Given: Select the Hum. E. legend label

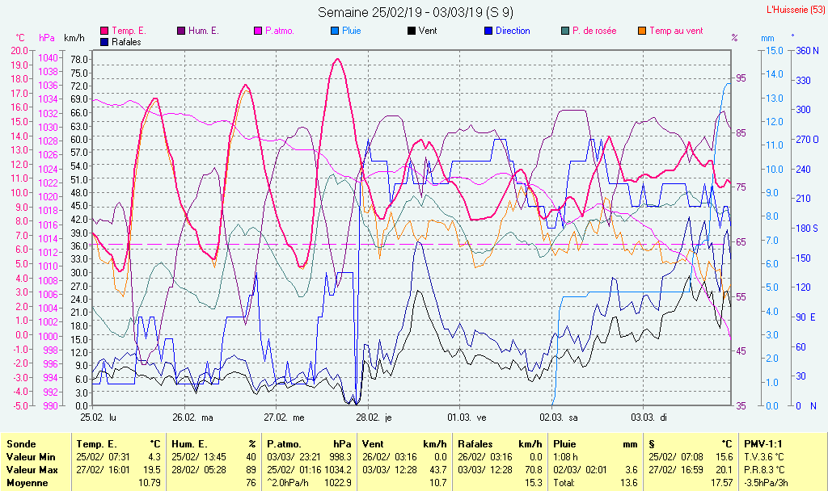Looking at the screenshot, I should pos(203,31).
